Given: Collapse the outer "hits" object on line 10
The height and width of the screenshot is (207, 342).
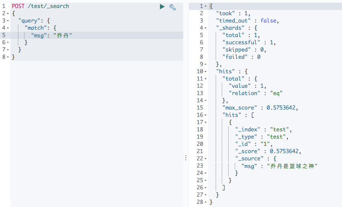Looking at the screenshot, I should (x=206, y=71).
